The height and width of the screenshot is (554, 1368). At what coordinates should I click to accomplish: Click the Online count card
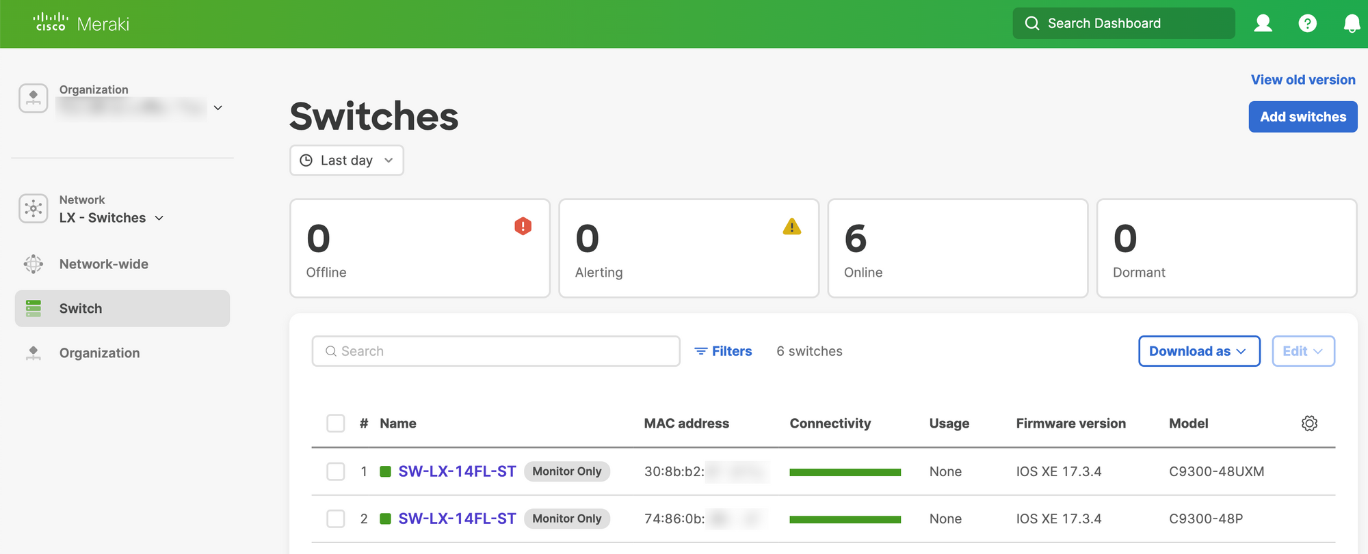[958, 248]
